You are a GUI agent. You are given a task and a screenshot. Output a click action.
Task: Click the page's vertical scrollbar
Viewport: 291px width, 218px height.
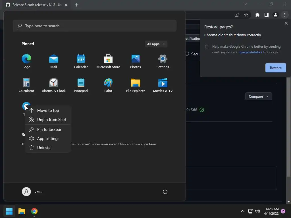(288, 127)
